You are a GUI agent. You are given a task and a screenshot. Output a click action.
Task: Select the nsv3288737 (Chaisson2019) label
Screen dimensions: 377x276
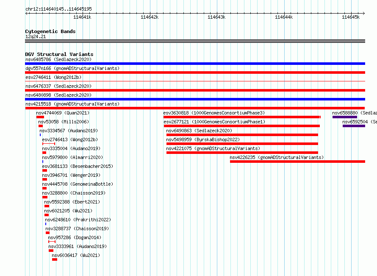(77, 229)
